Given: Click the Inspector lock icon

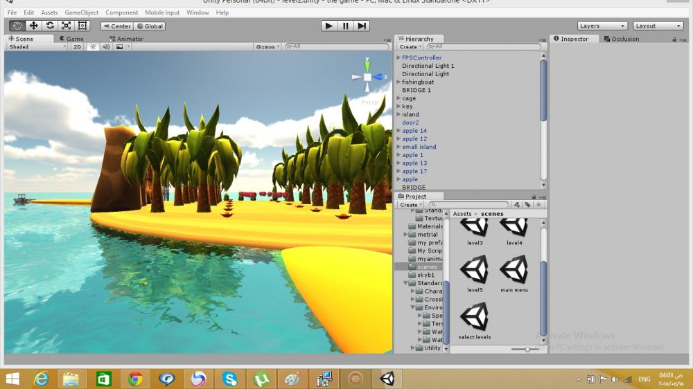Looking at the screenshot, I should 674,39.
